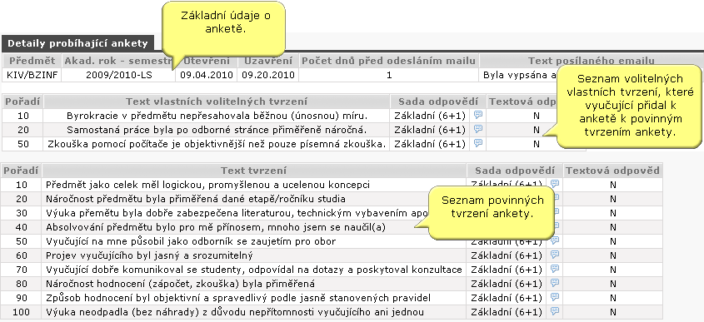Click comment icon in 'Způsob hodnocení' row
Screen dimensions: 704x322
[x=555, y=297]
